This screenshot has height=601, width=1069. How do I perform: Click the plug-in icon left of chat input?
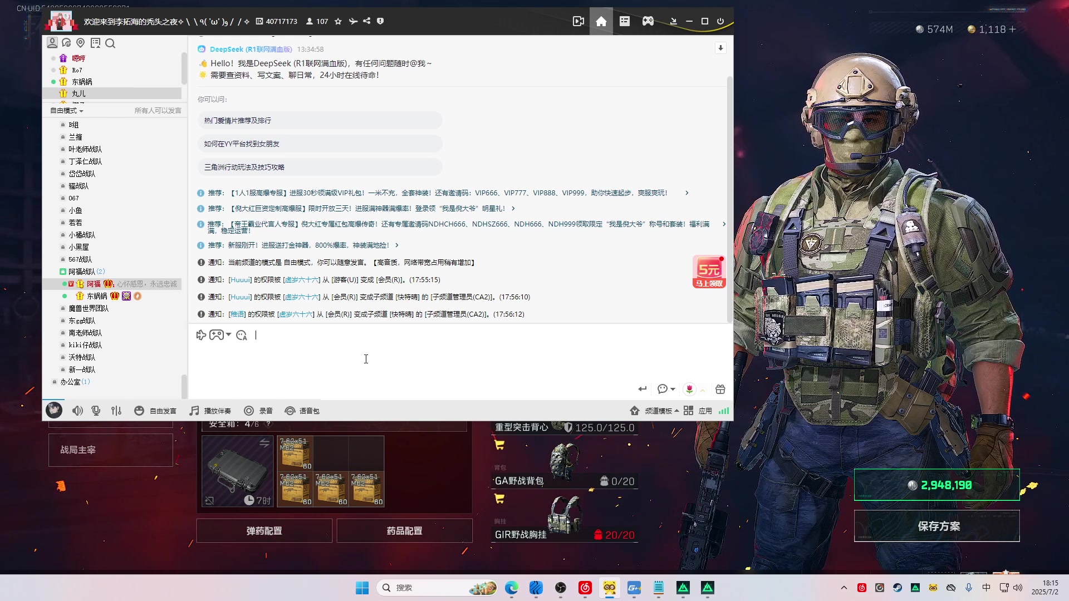click(x=201, y=335)
